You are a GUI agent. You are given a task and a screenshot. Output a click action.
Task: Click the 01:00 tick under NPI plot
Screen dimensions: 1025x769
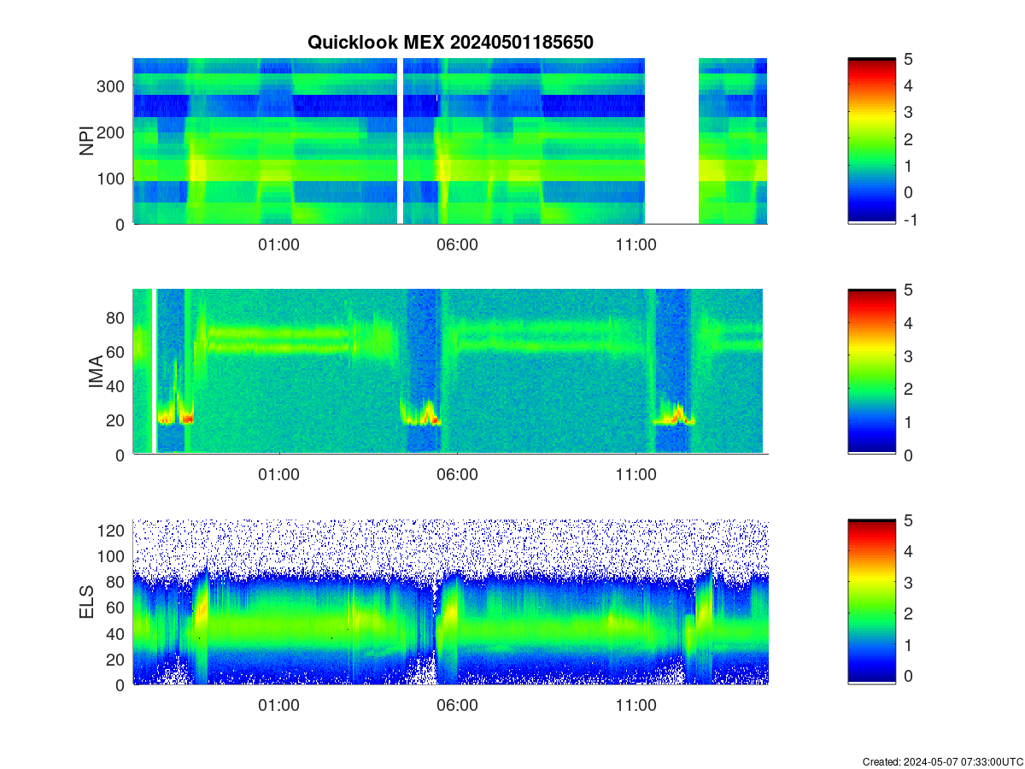point(278,244)
